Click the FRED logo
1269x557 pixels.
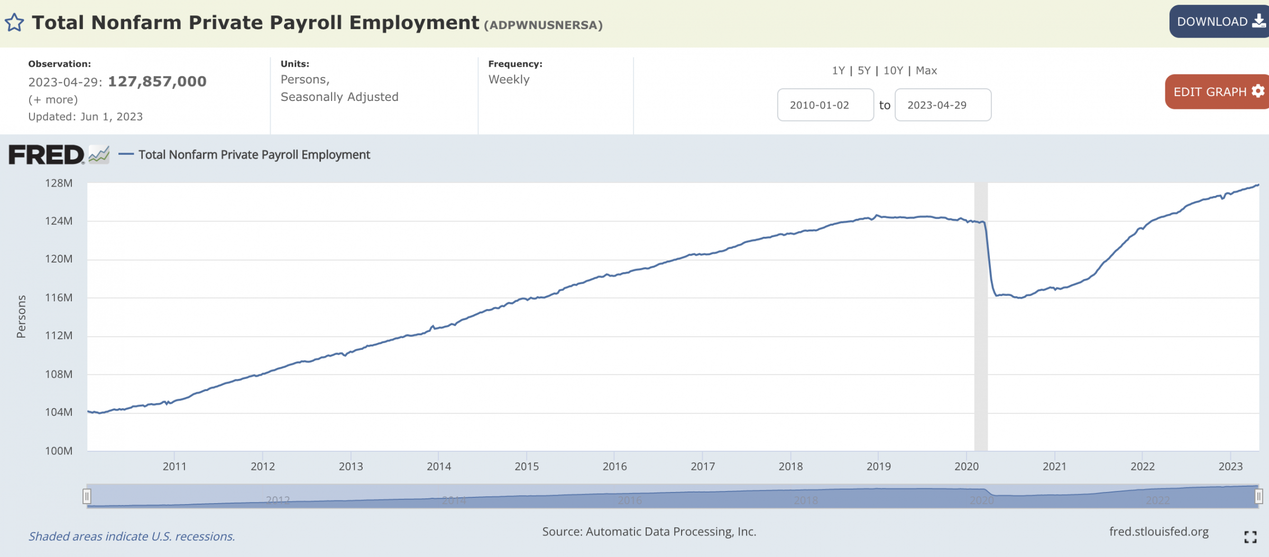[x=46, y=155]
